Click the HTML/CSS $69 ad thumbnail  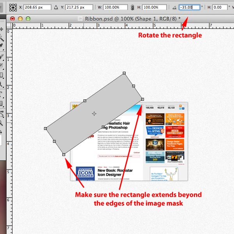pyautogui.click(x=155, y=157)
